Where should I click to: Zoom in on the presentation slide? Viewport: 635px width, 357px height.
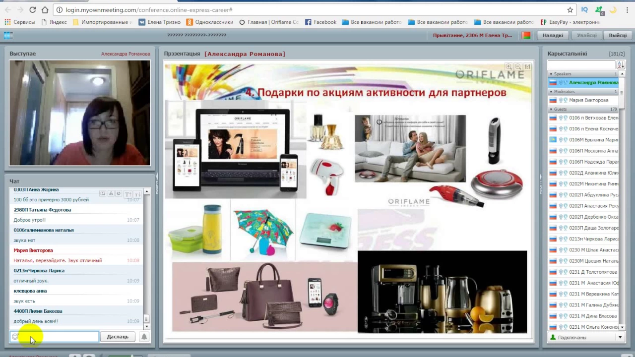[508, 66]
